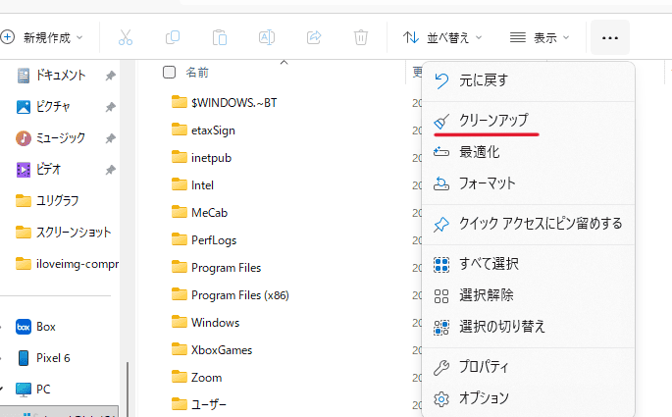
Task: Open iloveimg-compr folder in sidebar
Action: (x=67, y=264)
